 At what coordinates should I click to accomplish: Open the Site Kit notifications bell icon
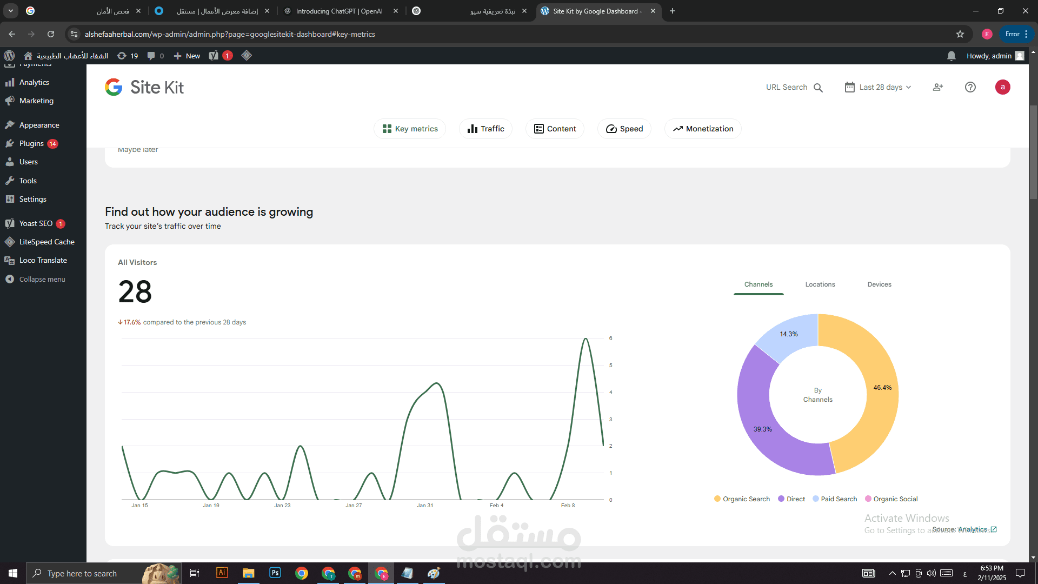(x=951, y=56)
